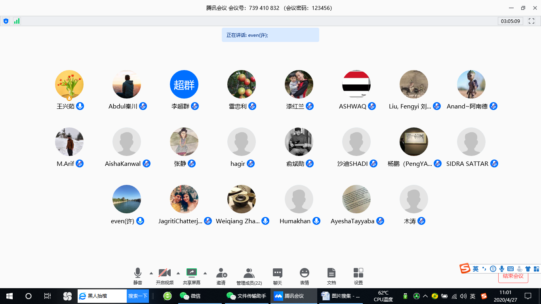Select the 李超群 participant avatar
This screenshot has width=541, height=304.
(x=184, y=84)
